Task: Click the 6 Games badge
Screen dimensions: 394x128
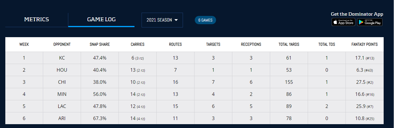Action: 205,20
